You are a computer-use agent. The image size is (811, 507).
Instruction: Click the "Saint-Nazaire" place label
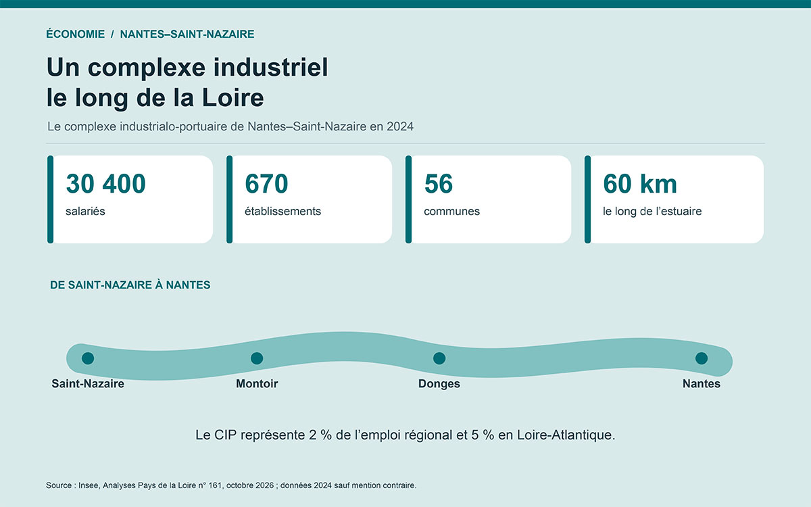point(88,384)
